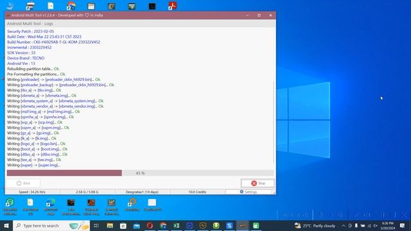The width and height of the screenshot is (411, 231).
Task: Click the Stop button to abort flashing
Action: click(x=258, y=183)
